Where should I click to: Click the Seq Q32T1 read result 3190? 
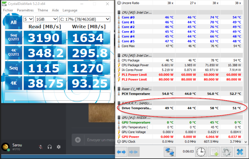[x=45, y=37]
